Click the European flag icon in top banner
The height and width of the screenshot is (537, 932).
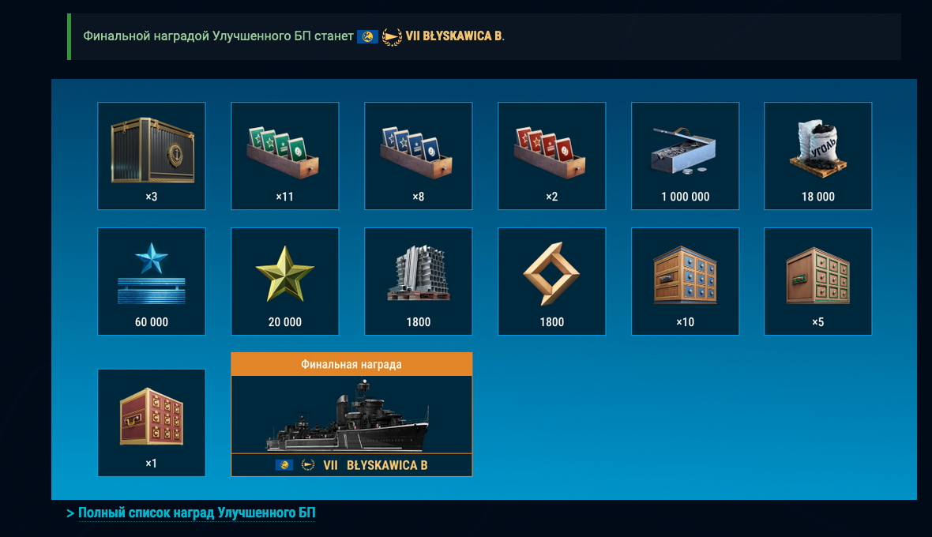coord(367,37)
